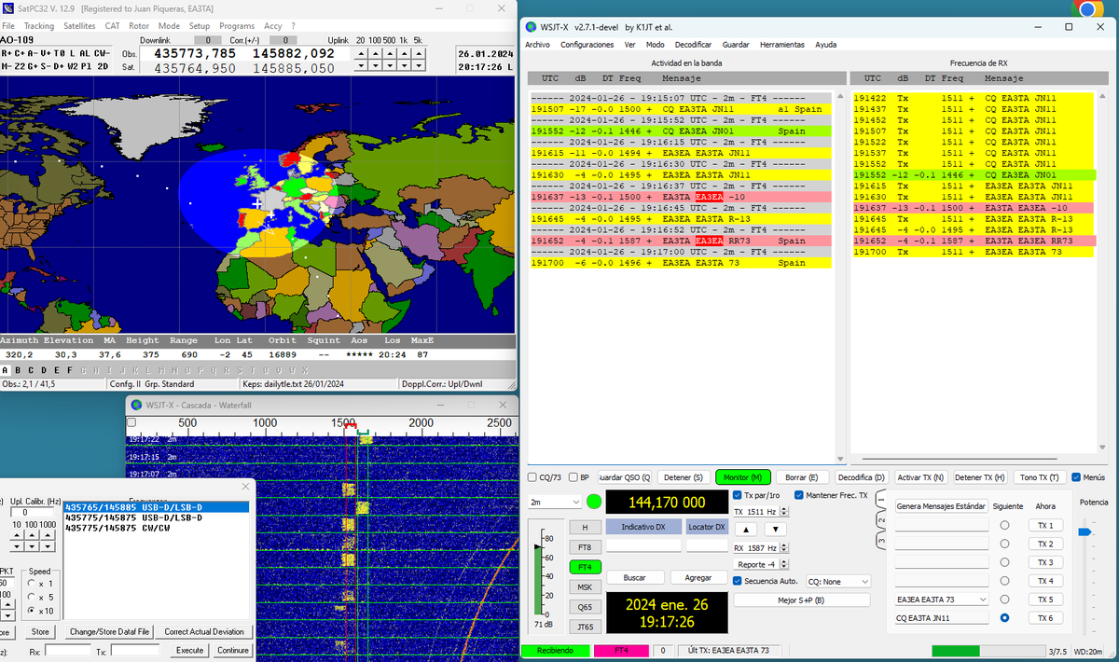Click the Monitor (M) button
Screen dimensions: 1119x662
pyautogui.click(x=743, y=477)
